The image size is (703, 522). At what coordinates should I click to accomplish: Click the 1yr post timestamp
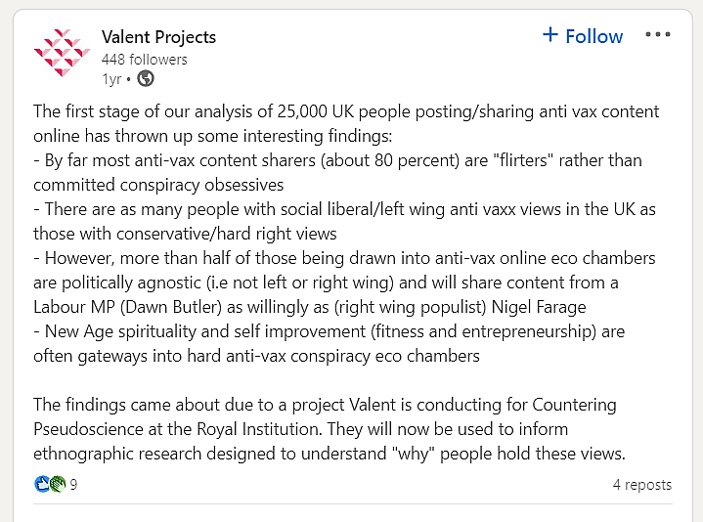coord(111,78)
